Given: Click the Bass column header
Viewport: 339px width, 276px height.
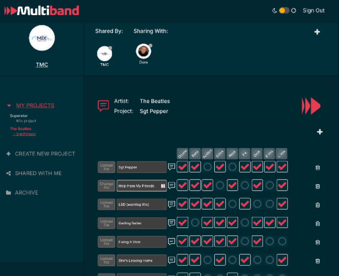Looking at the screenshot, I should click(x=195, y=154).
